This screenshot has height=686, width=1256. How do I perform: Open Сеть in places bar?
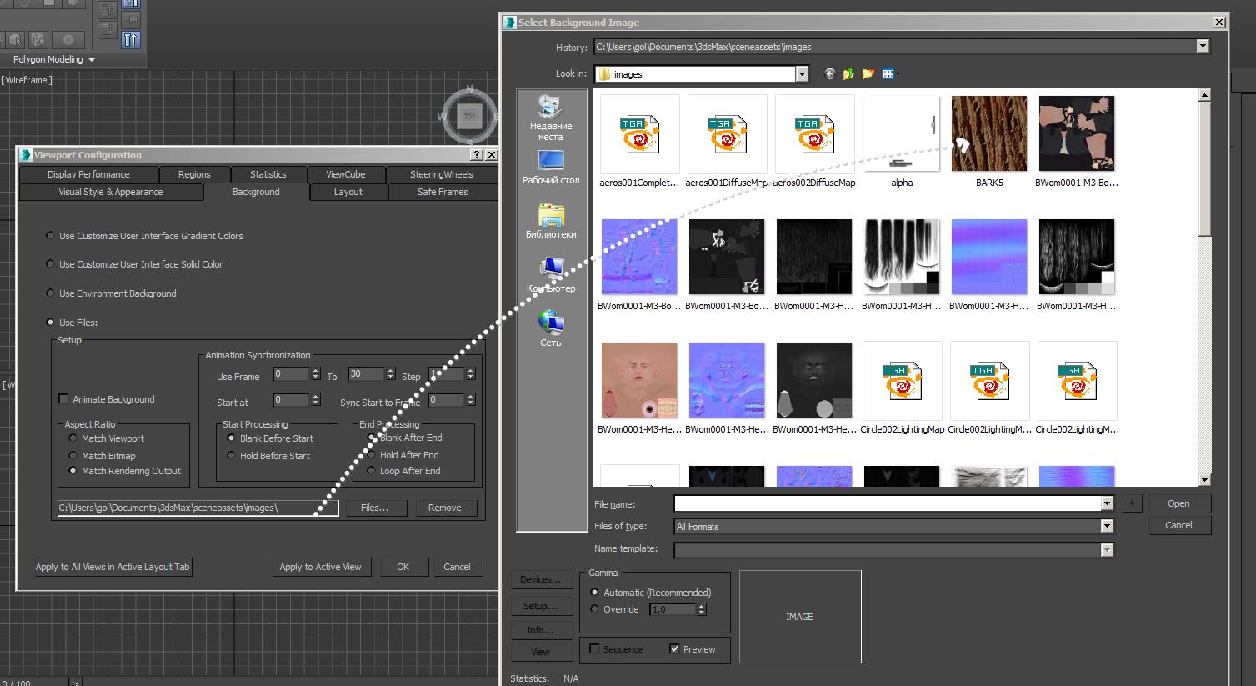[550, 328]
